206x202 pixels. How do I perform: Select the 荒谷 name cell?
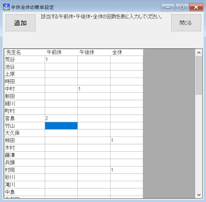point(25,60)
